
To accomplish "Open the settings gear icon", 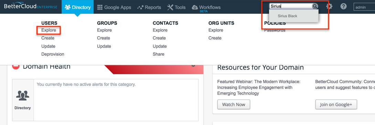I will pyautogui.click(x=329, y=7).
